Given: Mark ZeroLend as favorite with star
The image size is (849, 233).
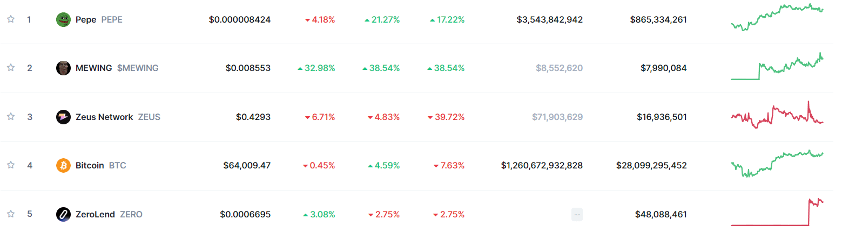Looking at the screenshot, I should [x=11, y=214].
